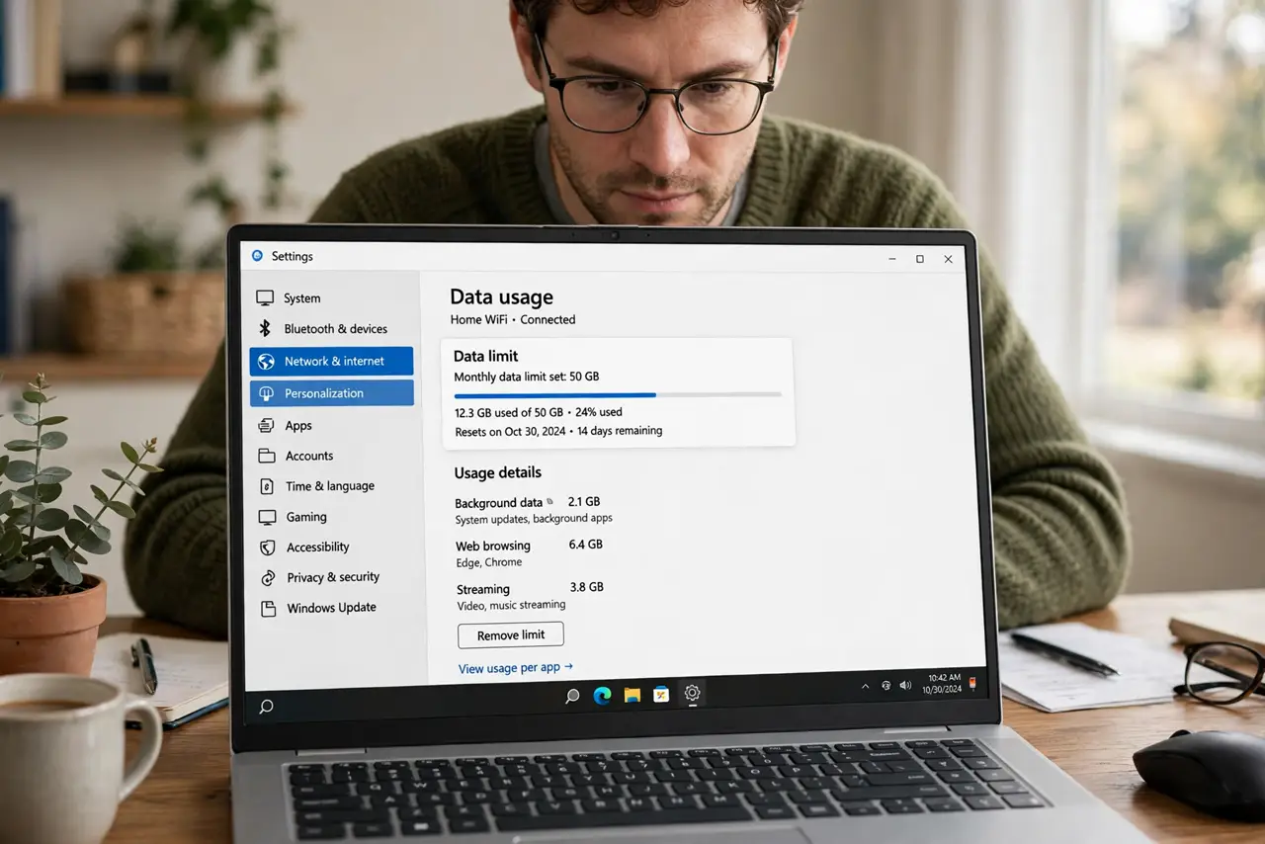Click the "3.8 GB" Streaming value

587,587
